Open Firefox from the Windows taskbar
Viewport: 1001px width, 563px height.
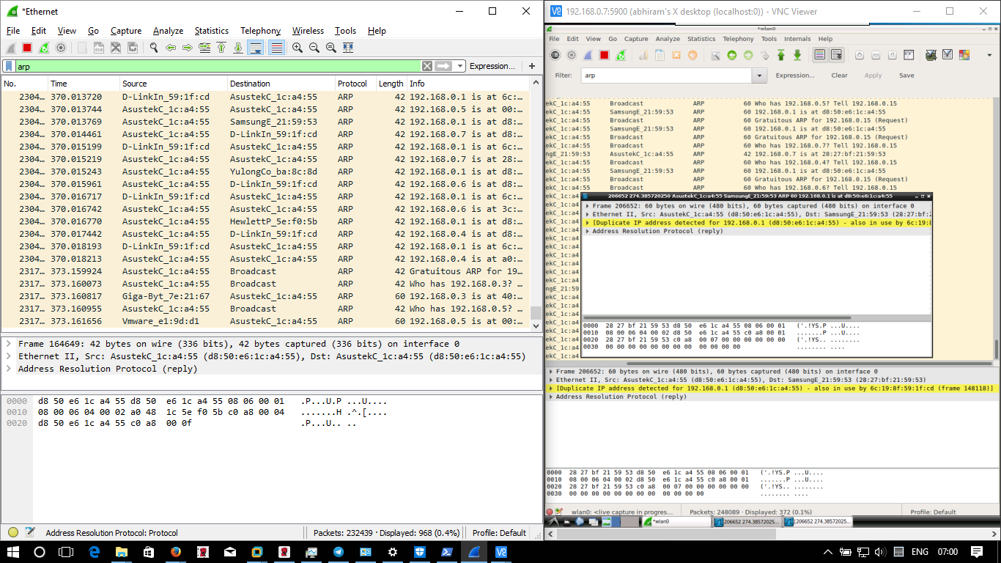[x=175, y=552]
